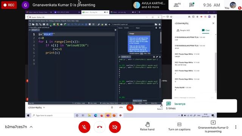Open the PYTHONPATH manager icon in Spyder
This screenshot has width=242, height=136.
[102, 24]
